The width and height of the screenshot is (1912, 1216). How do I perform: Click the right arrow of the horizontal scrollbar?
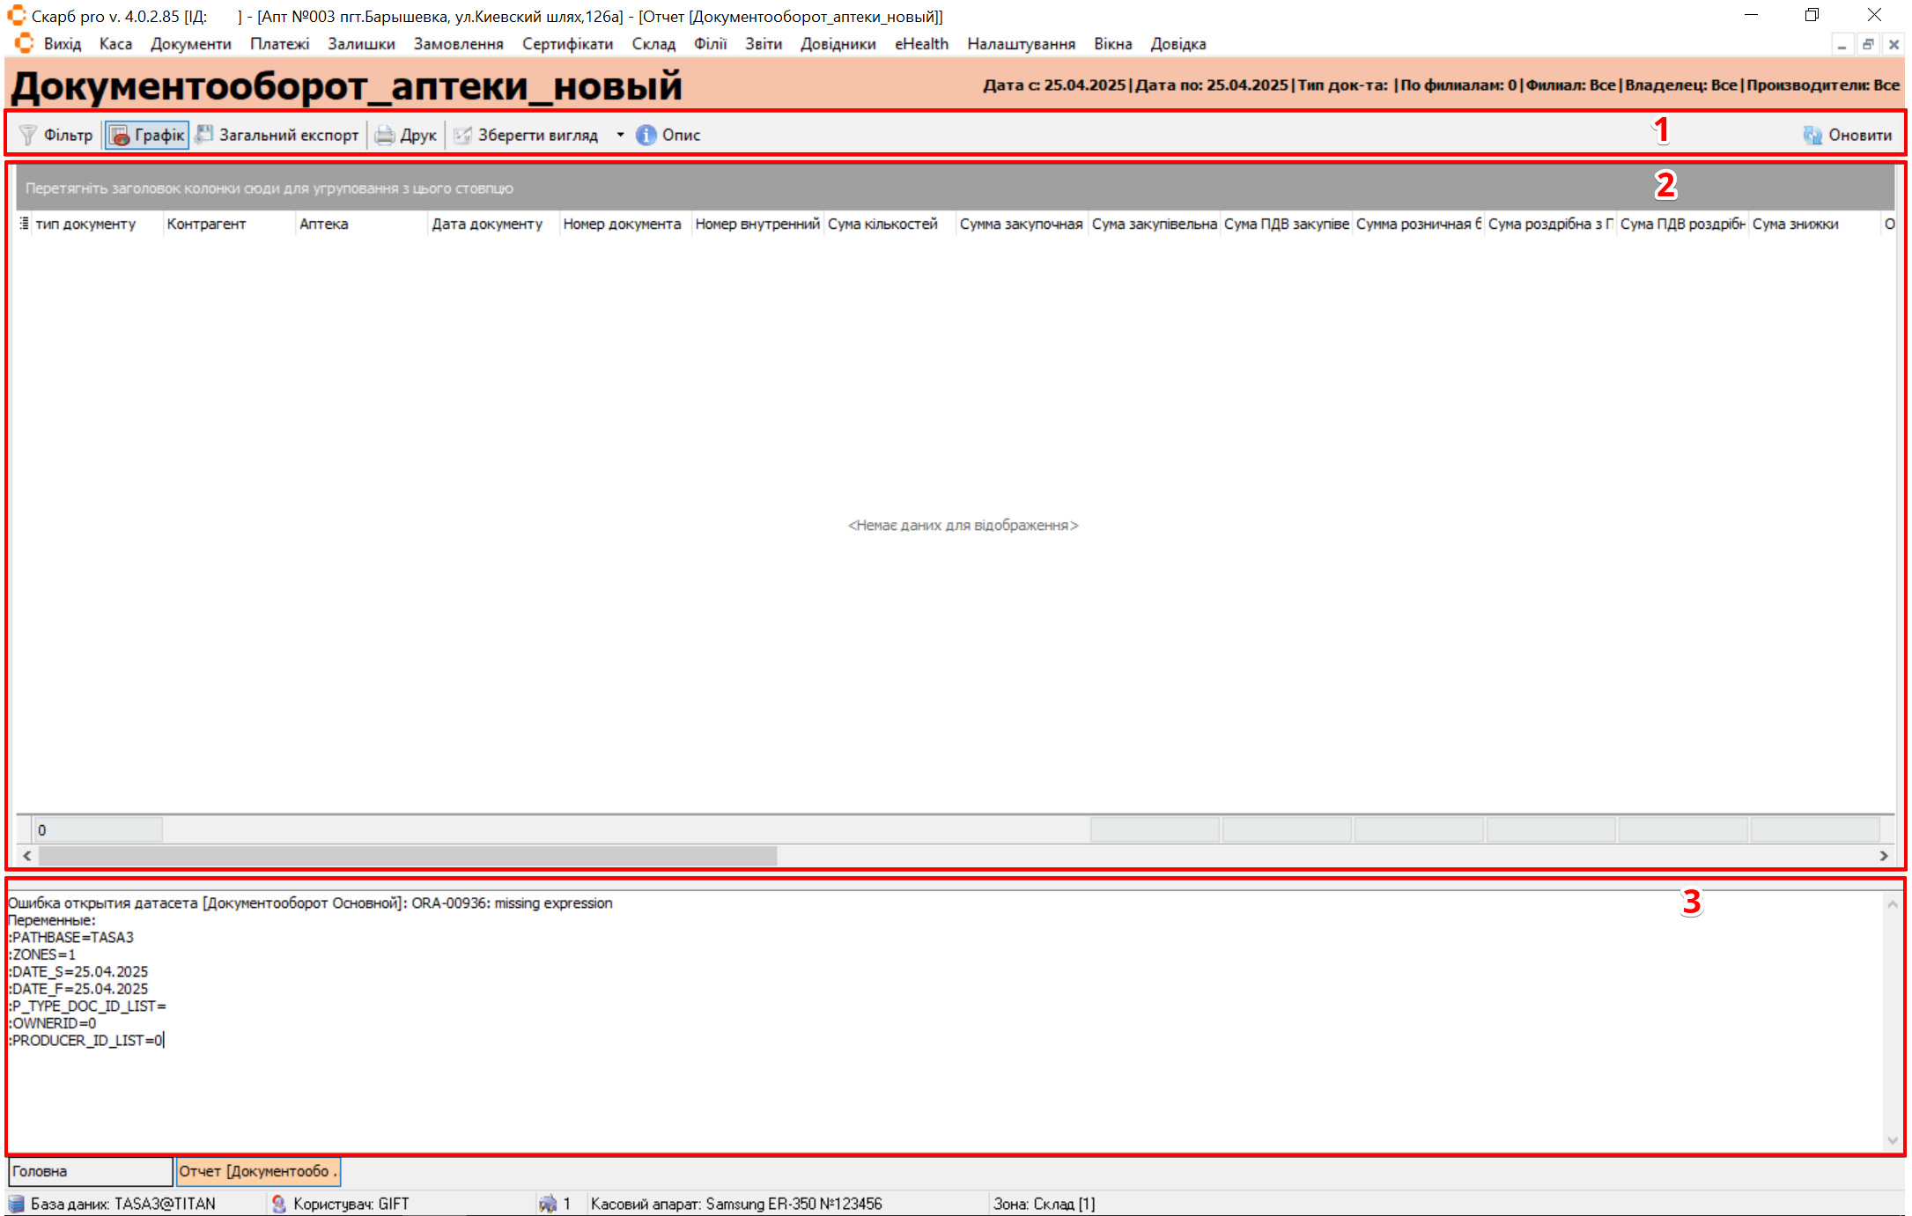(1883, 855)
